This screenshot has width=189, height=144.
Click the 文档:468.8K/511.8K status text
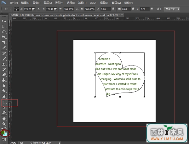pos(41,143)
